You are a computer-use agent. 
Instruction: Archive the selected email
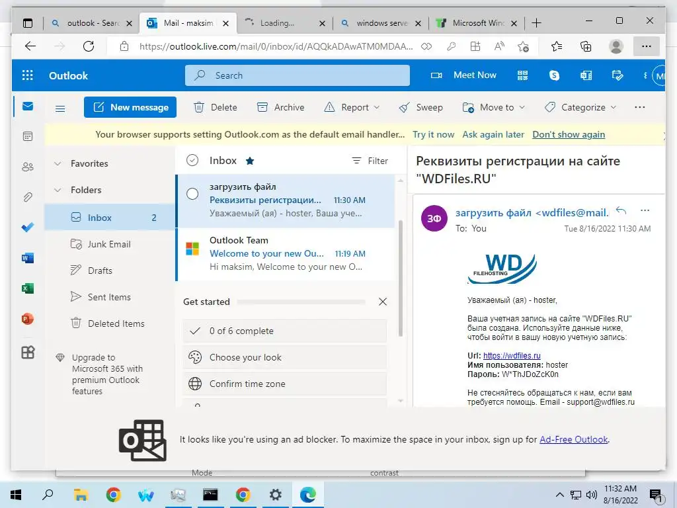point(280,107)
